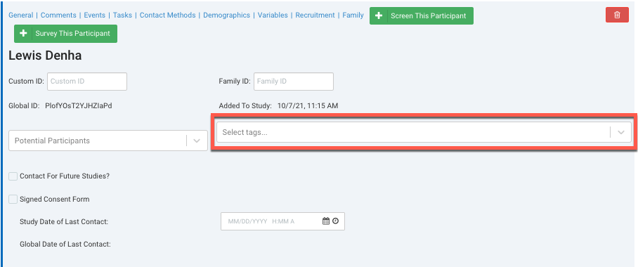Click into the Custom ID field
Image resolution: width=638 pixels, height=267 pixels.
pyautogui.click(x=87, y=82)
